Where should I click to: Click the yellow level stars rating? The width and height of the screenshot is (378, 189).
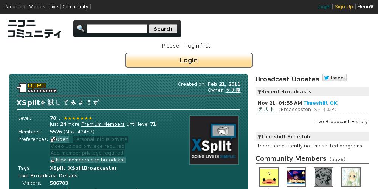78,118
